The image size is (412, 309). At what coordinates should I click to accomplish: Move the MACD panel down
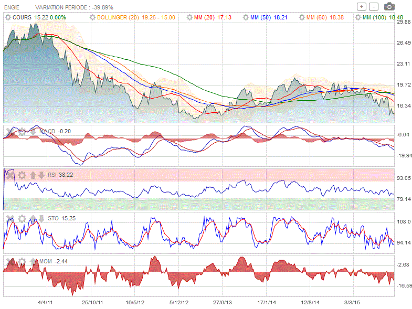point(34,131)
